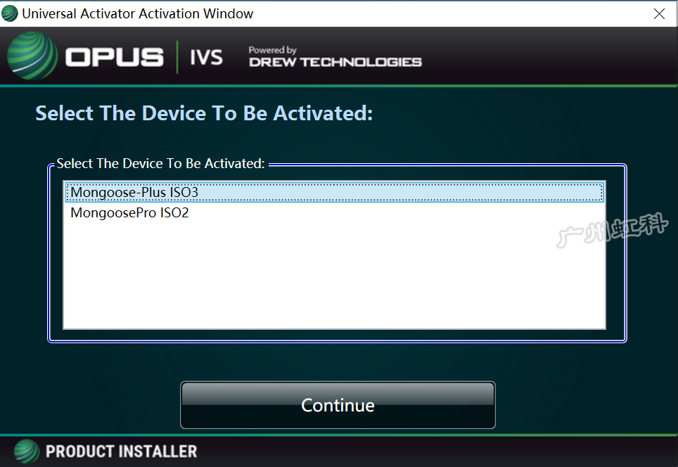Click the large Opus globe logo

pyautogui.click(x=32, y=56)
